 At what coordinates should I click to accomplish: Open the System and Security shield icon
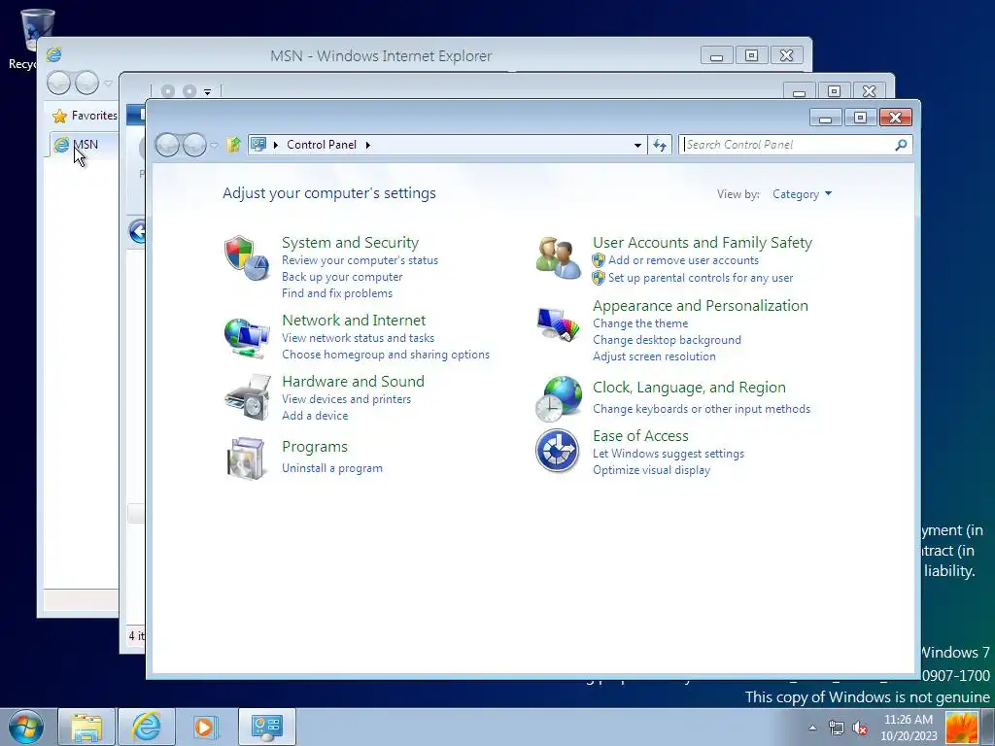coord(247,258)
